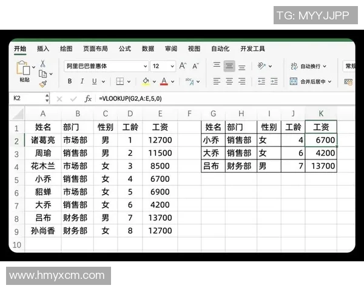
Task: Click the conditional format icon at ribbon edge
Action: pyautogui.click(x=349, y=82)
